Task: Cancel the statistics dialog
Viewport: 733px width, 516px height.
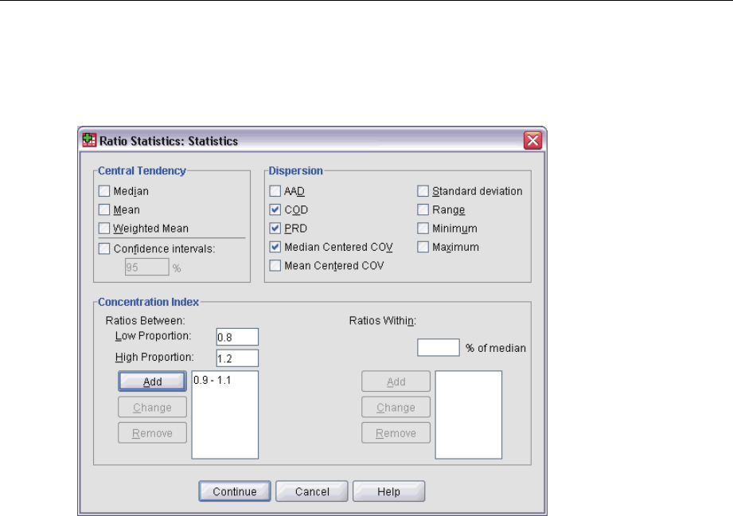Action: coord(312,491)
